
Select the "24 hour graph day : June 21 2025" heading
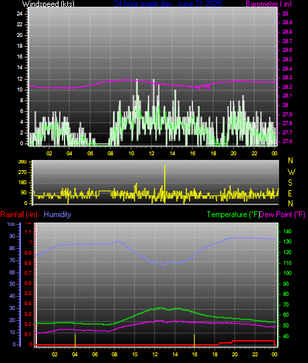click(167, 4)
